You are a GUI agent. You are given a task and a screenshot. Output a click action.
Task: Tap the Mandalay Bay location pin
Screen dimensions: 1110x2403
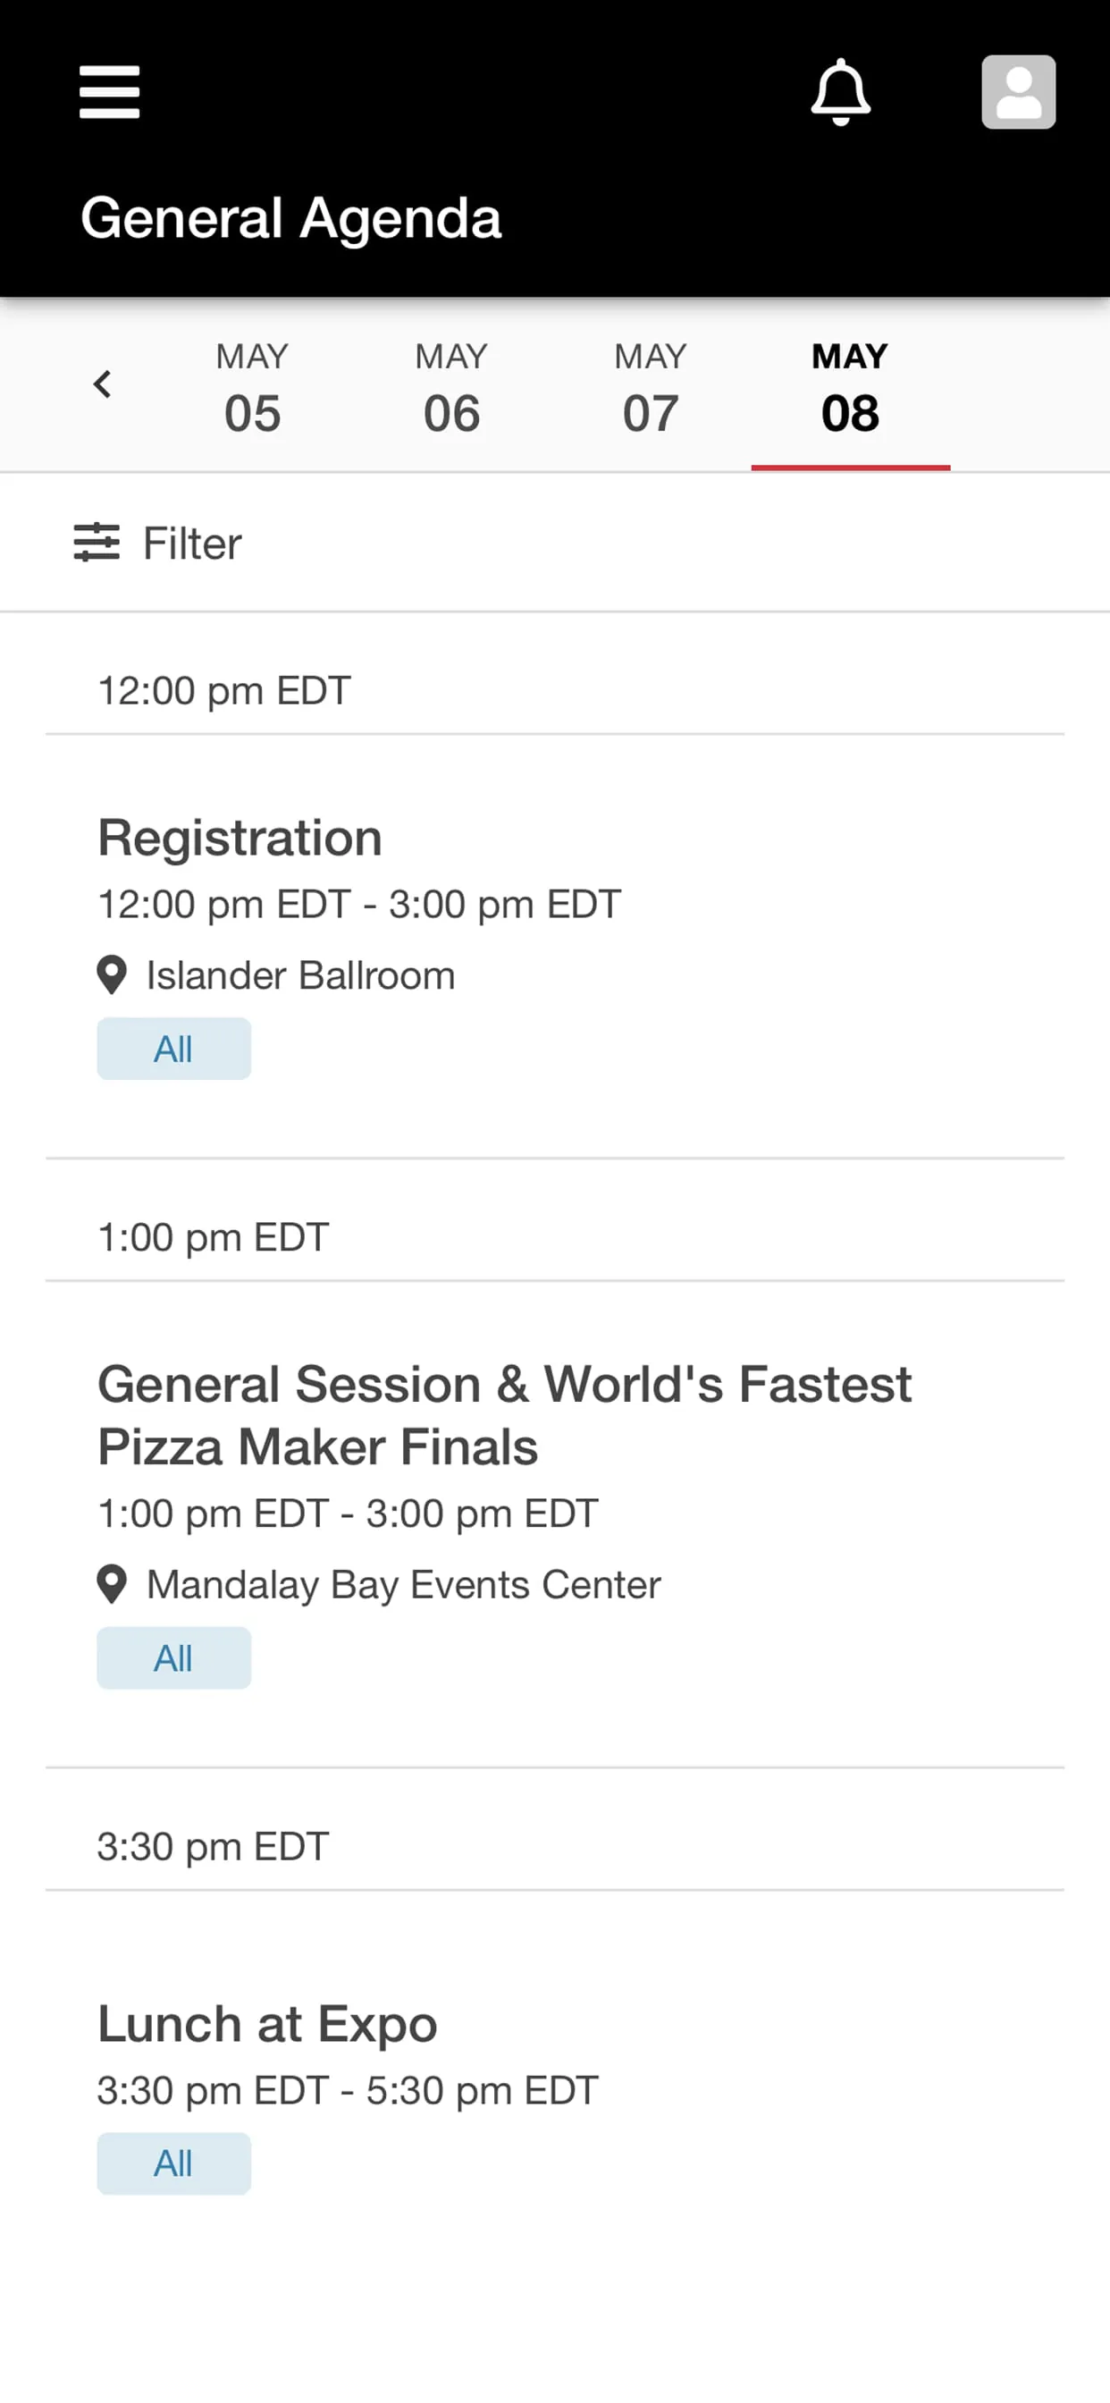point(112,1585)
